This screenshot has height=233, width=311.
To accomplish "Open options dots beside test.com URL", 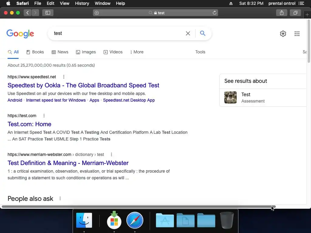I will 44,116.
